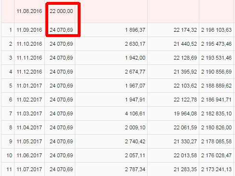Click value 22 174,32
235x176 pixels.
(x=185, y=30)
